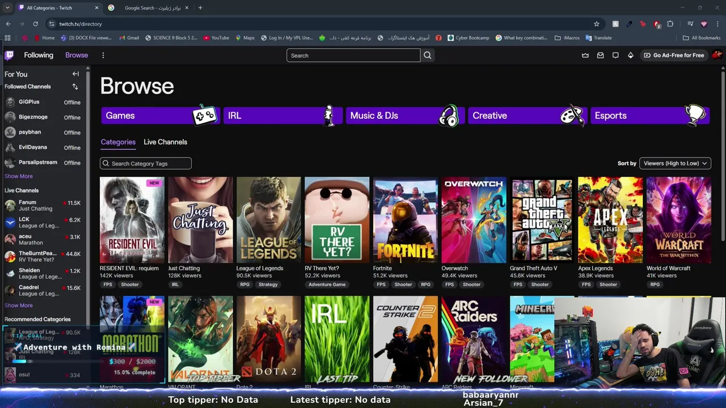Click the Twitch logo home icon
Viewport: 726px width, 408px height.
(x=9, y=55)
